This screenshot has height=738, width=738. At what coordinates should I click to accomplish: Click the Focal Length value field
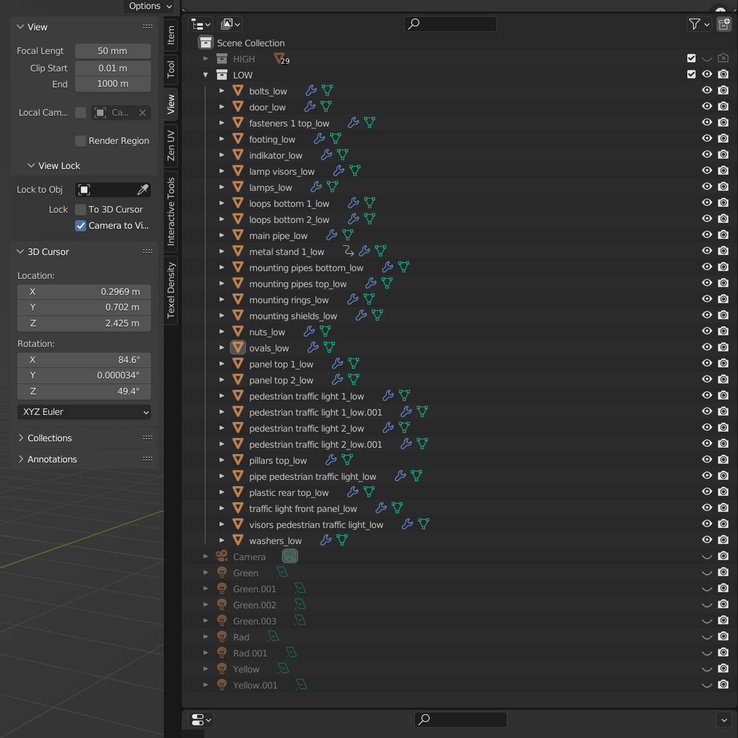click(112, 51)
